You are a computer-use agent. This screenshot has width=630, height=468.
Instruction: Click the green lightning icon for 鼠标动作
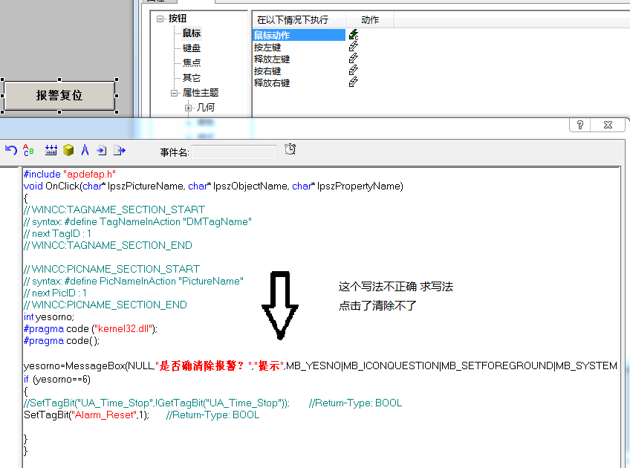353,35
